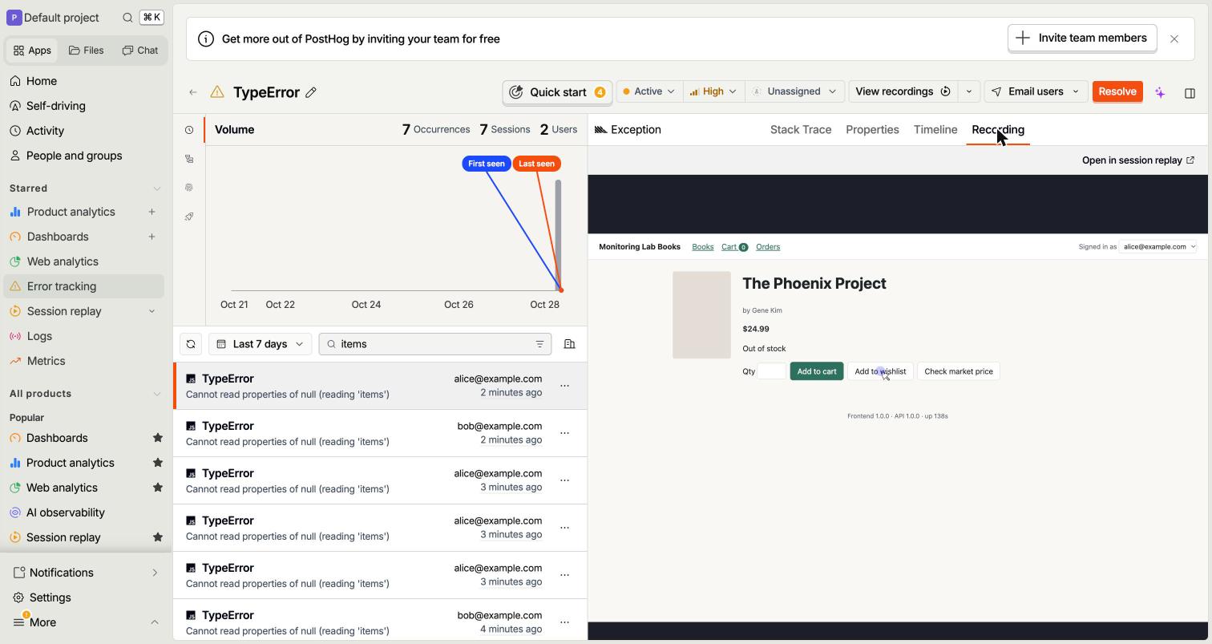Image resolution: width=1212 pixels, height=644 pixels.
Task: Open the three-dot menu for bob's 2 minutes ago error
Action: click(564, 433)
